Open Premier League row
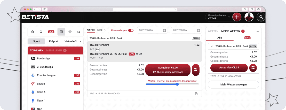 pyautogui.click(x=55, y=75)
